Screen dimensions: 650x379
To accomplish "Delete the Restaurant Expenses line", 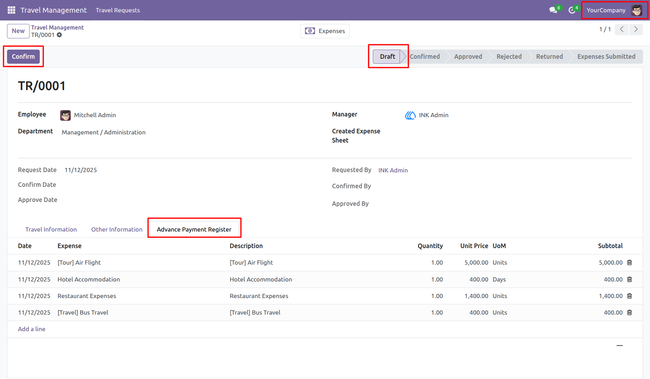I will (630, 296).
